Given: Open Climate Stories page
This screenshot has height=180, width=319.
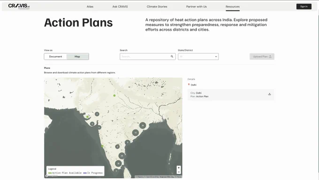Looking at the screenshot, I should pos(157,7).
